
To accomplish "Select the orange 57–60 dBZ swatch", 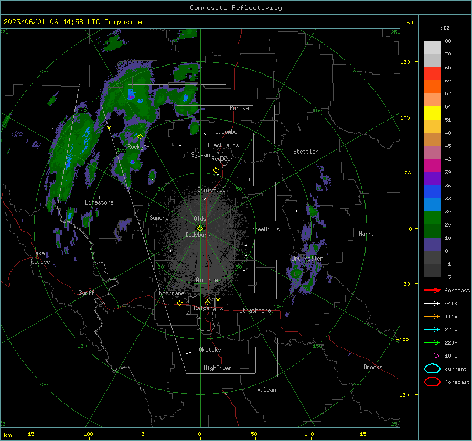I will click(432, 87).
